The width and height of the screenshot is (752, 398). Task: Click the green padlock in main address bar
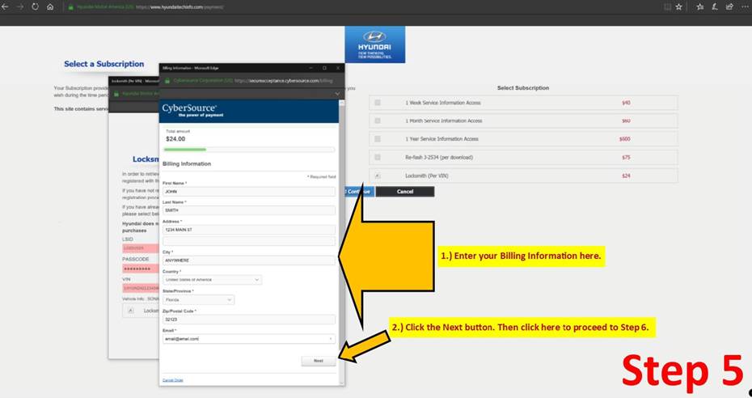(x=70, y=7)
